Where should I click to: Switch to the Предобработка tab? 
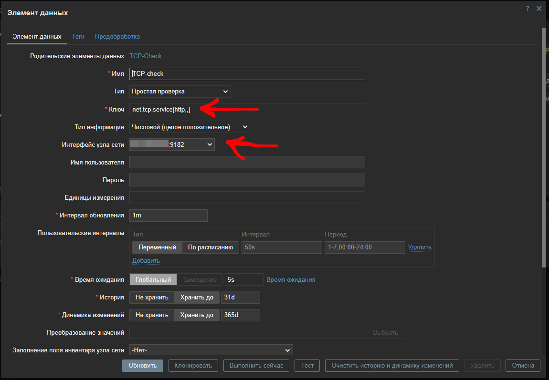click(117, 36)
